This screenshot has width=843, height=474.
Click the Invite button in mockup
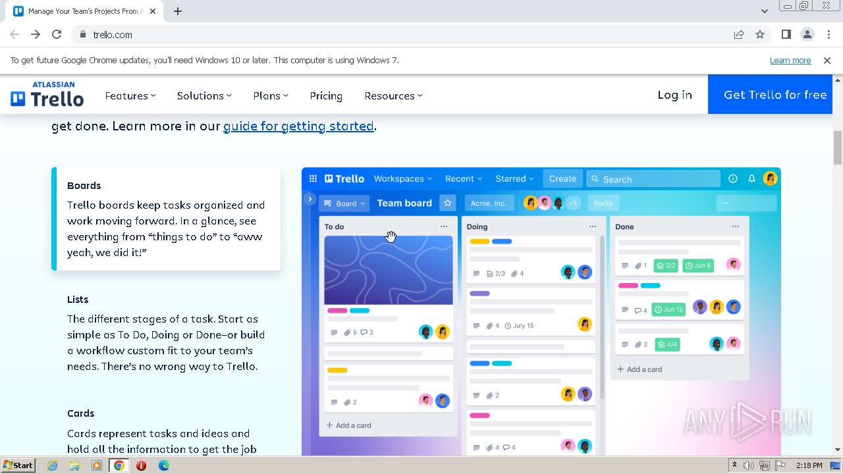[603, 203]
